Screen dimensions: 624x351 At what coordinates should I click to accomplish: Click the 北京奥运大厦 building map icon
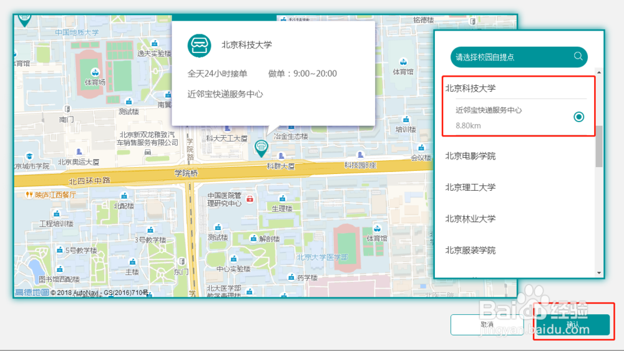(x=79, y=151)
